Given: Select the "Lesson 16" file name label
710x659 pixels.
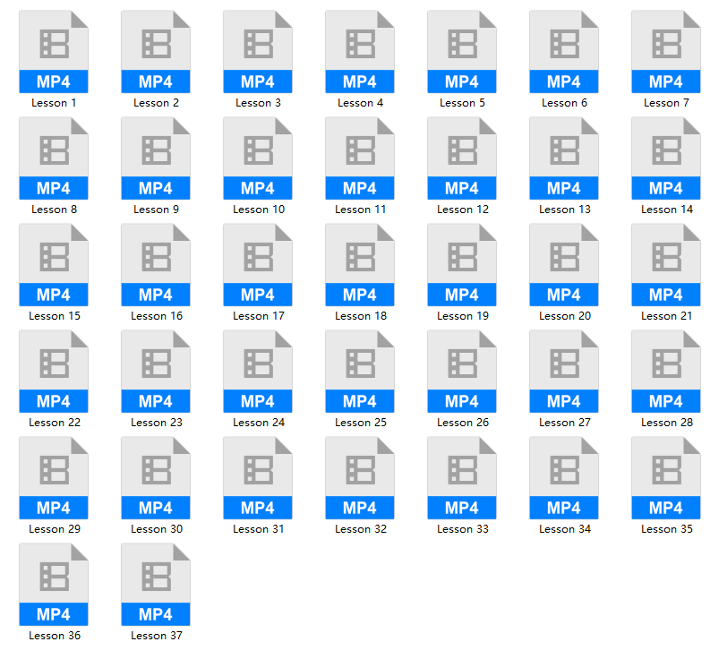Looking at the screenshot, I should (156, 316).
